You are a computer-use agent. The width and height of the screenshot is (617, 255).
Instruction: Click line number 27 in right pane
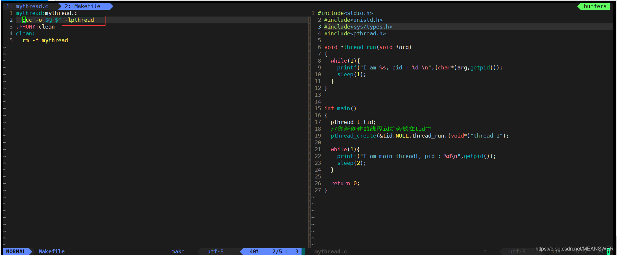click(x=318, y=190)
